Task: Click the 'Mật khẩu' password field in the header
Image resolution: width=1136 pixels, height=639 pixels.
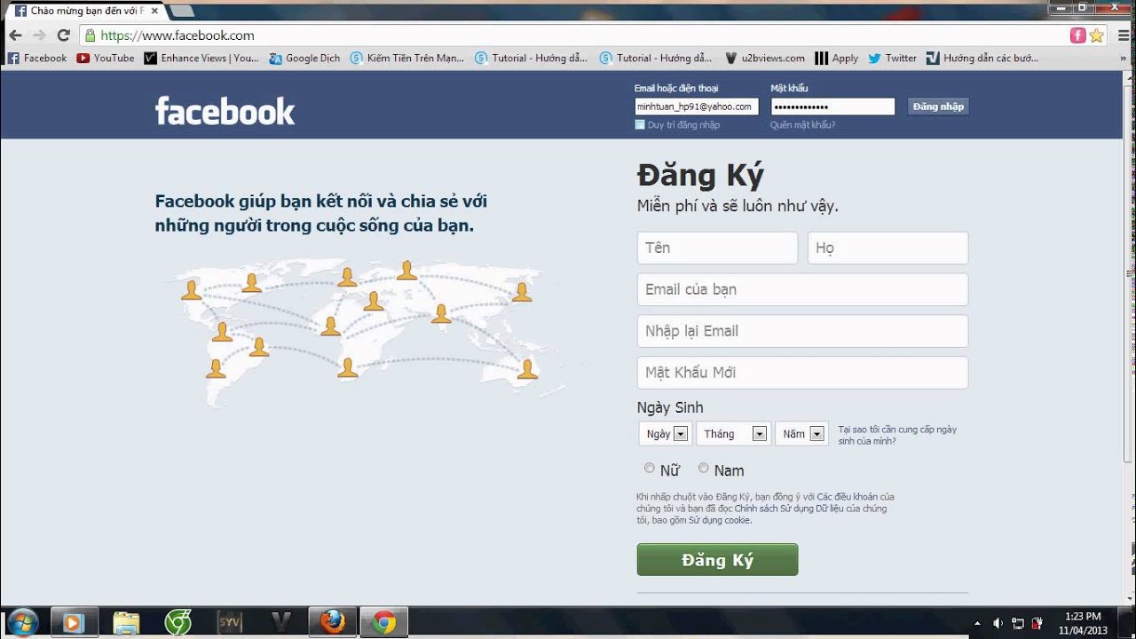Action: [x=832, y=106]
